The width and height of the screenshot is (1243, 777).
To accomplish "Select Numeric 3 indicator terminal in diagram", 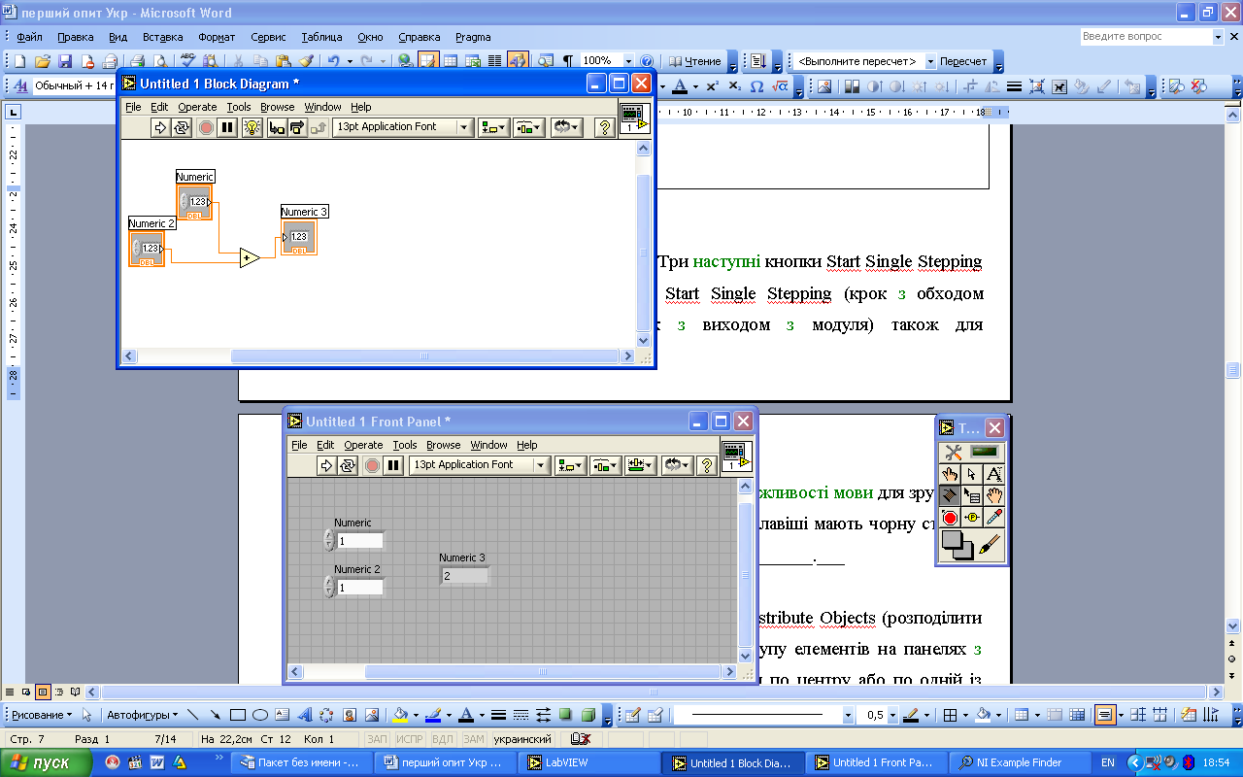I will (299, 237).
